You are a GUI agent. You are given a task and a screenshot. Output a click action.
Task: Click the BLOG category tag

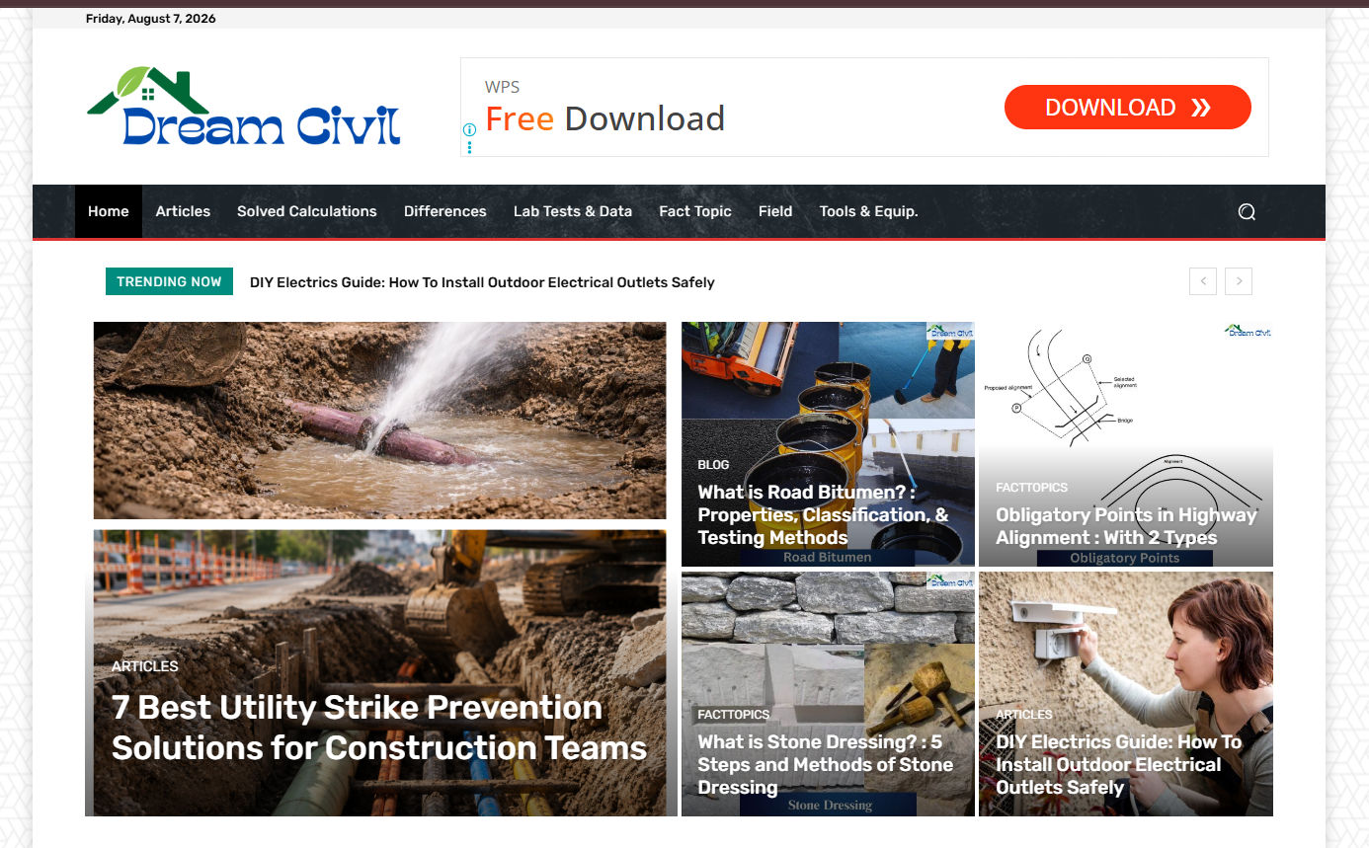tap(713, 464)
